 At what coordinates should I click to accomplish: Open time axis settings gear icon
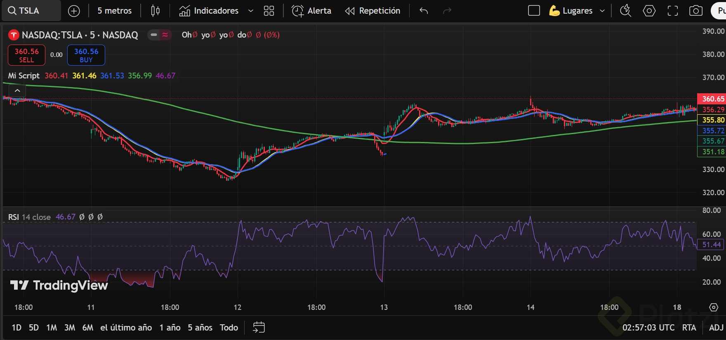pyautogui.click(x=714, y=307)
